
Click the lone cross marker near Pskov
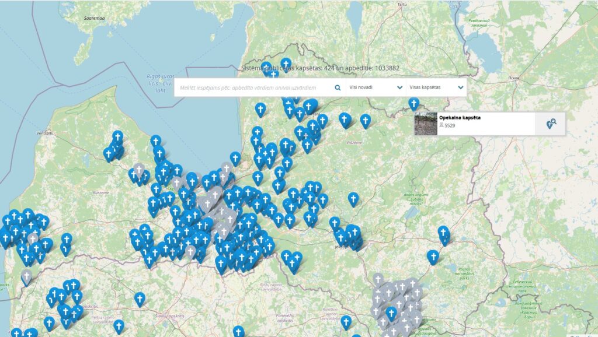point(413,105)
